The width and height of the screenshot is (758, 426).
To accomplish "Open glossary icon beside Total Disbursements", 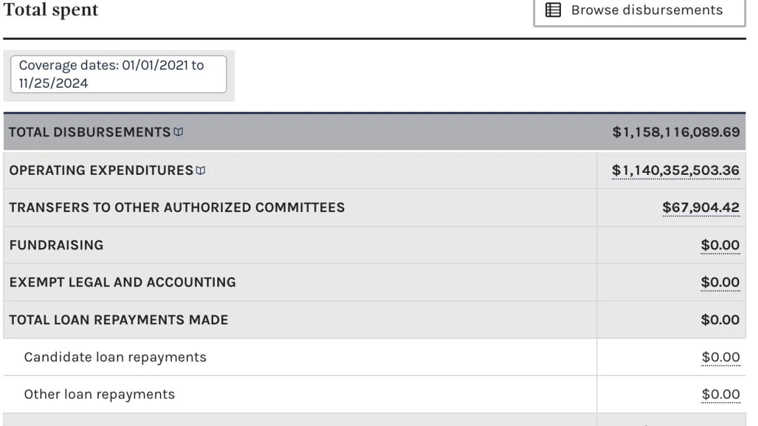I will [179, 132].
